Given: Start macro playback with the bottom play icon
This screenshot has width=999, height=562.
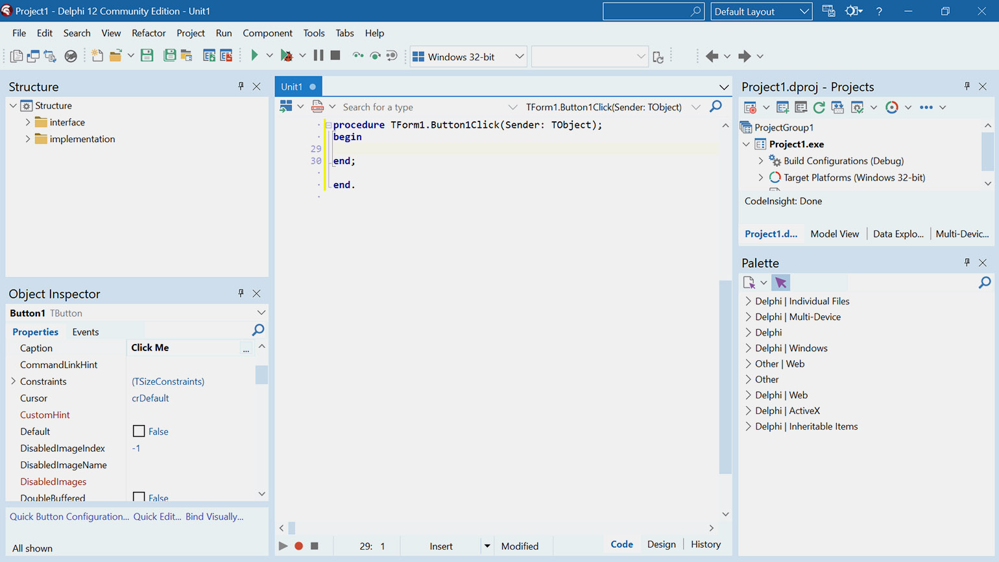Looking at the screenshot, I should [283, 546].
